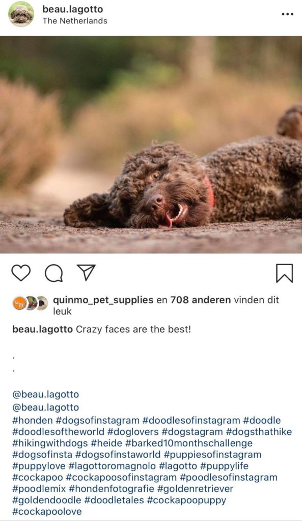Save the post with the bookmark icon

pyautogui.click(x=284, y=273)
